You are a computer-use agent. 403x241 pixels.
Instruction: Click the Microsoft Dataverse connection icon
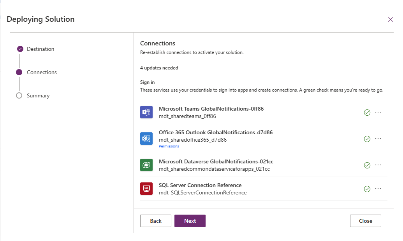pos(146,165)
